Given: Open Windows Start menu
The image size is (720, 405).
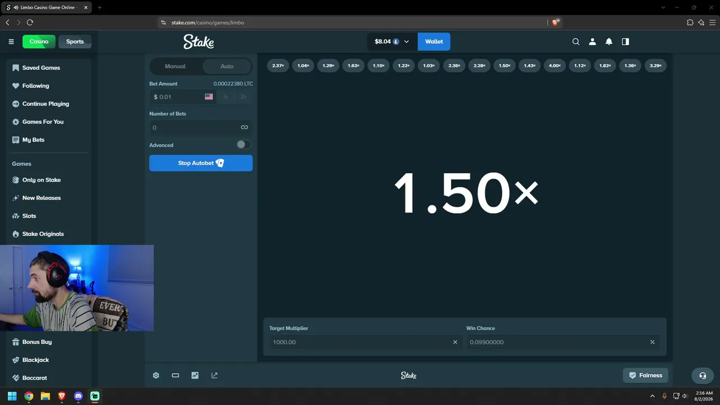Looking at the screenshot, I should pos(12,396).
